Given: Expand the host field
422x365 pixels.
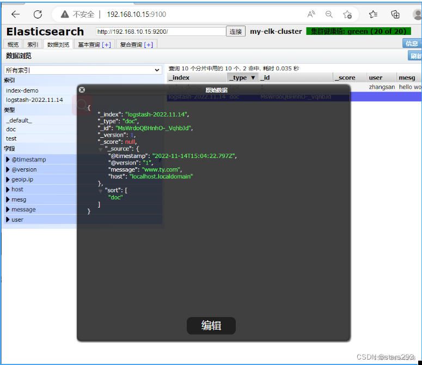Looking at the screenshot, I should click(8, 190).
